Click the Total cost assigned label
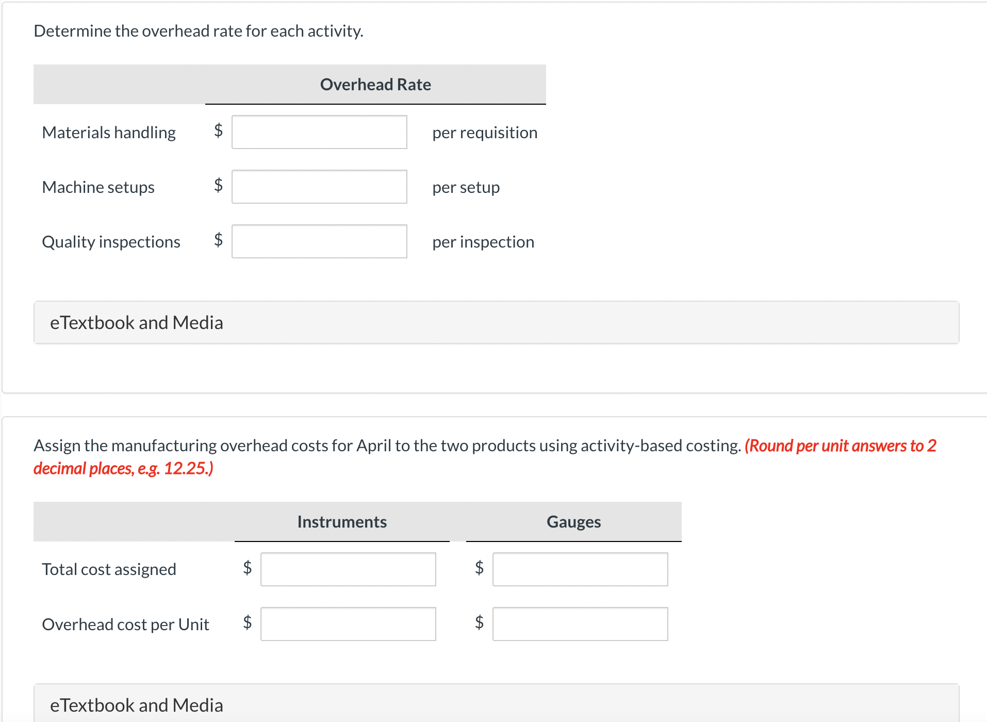This screenshot has width=987, height=722. 109,569
